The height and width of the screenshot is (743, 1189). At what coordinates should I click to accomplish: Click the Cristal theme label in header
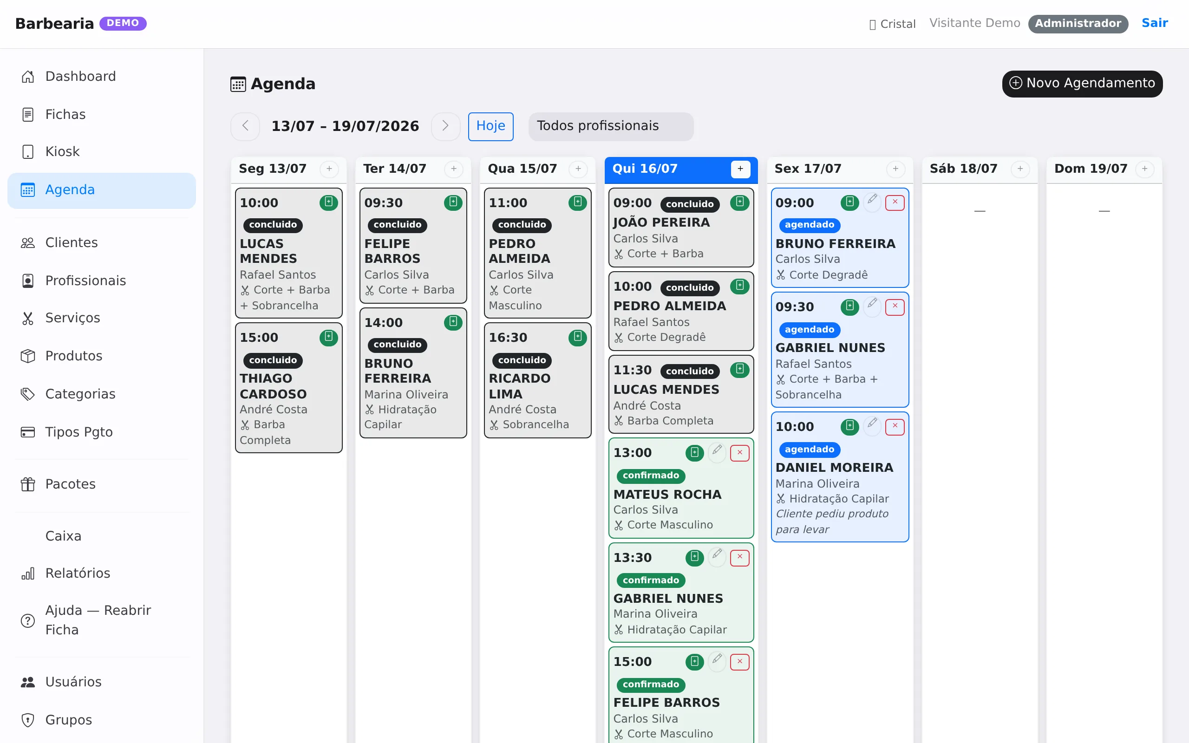point(892,24)
